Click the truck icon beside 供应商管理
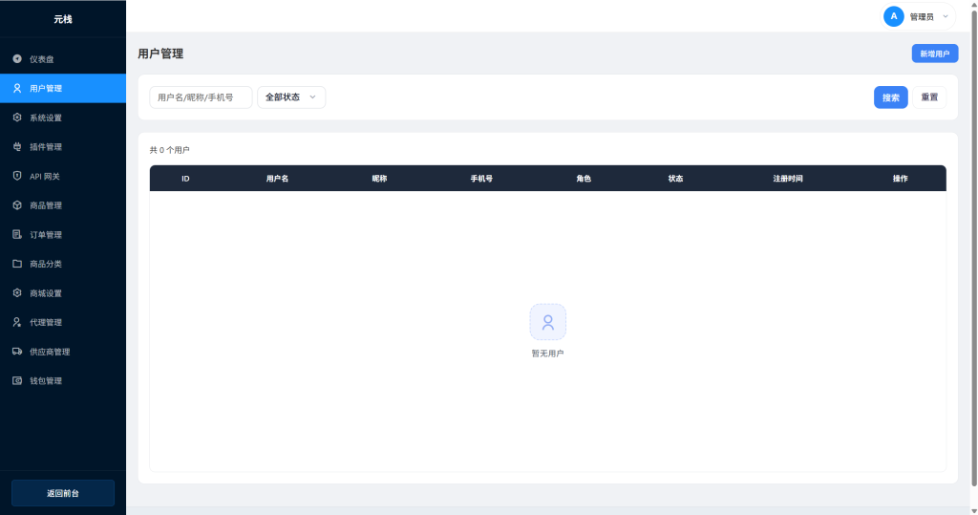The width and height of the screenshot is (978, 515). 17,352
